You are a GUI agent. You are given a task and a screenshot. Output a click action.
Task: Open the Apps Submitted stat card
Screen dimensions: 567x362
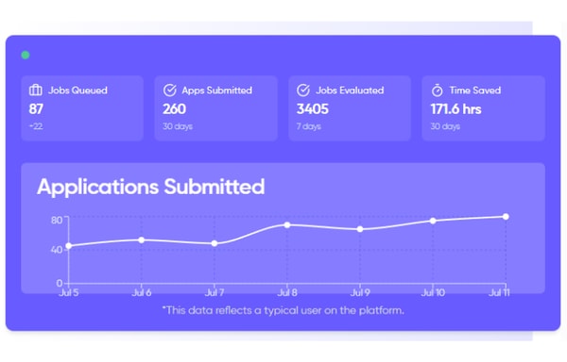click(215, 108)
